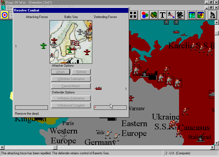Click defender's Withdraw Submarine button
Screen dimensions: 219x157
tap(71, 98)
